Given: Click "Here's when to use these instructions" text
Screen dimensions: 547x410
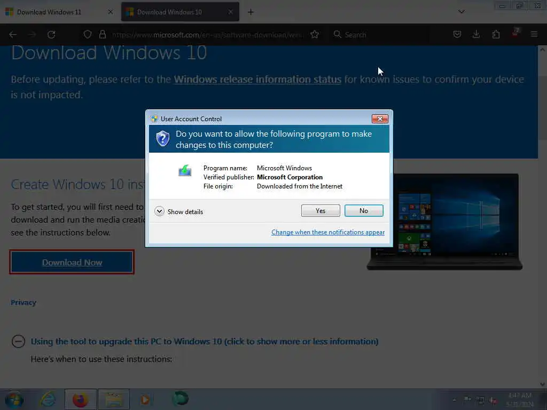Looking at the screenshot, I should point(101,359).
